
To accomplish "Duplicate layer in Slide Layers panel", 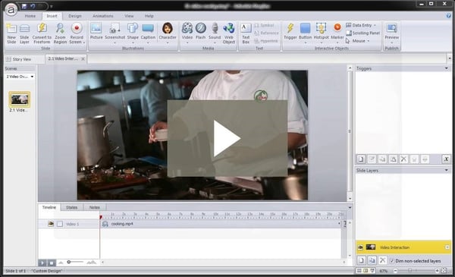I will click(372, 260).
